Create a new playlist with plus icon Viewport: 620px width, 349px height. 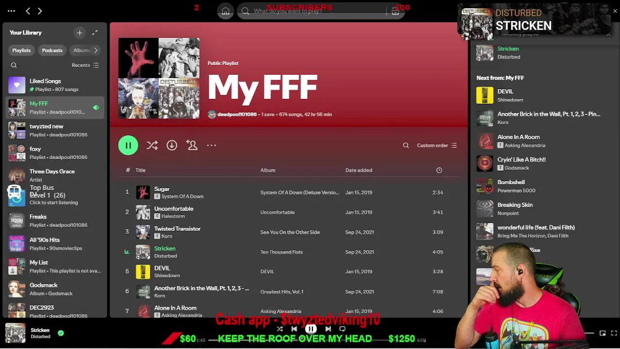(79, 32)
